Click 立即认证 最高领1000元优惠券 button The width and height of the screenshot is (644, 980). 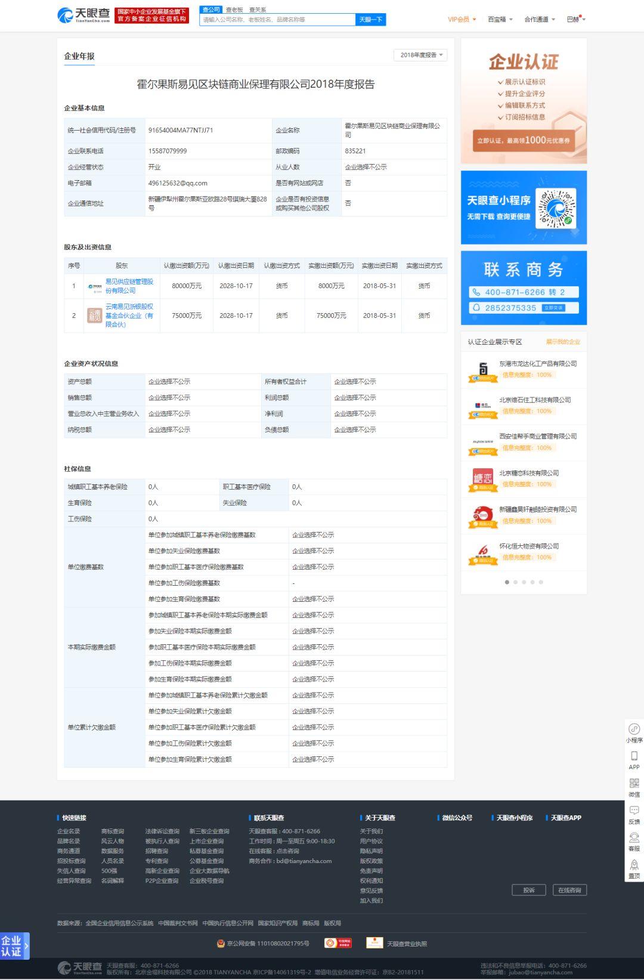coord(524,140)
